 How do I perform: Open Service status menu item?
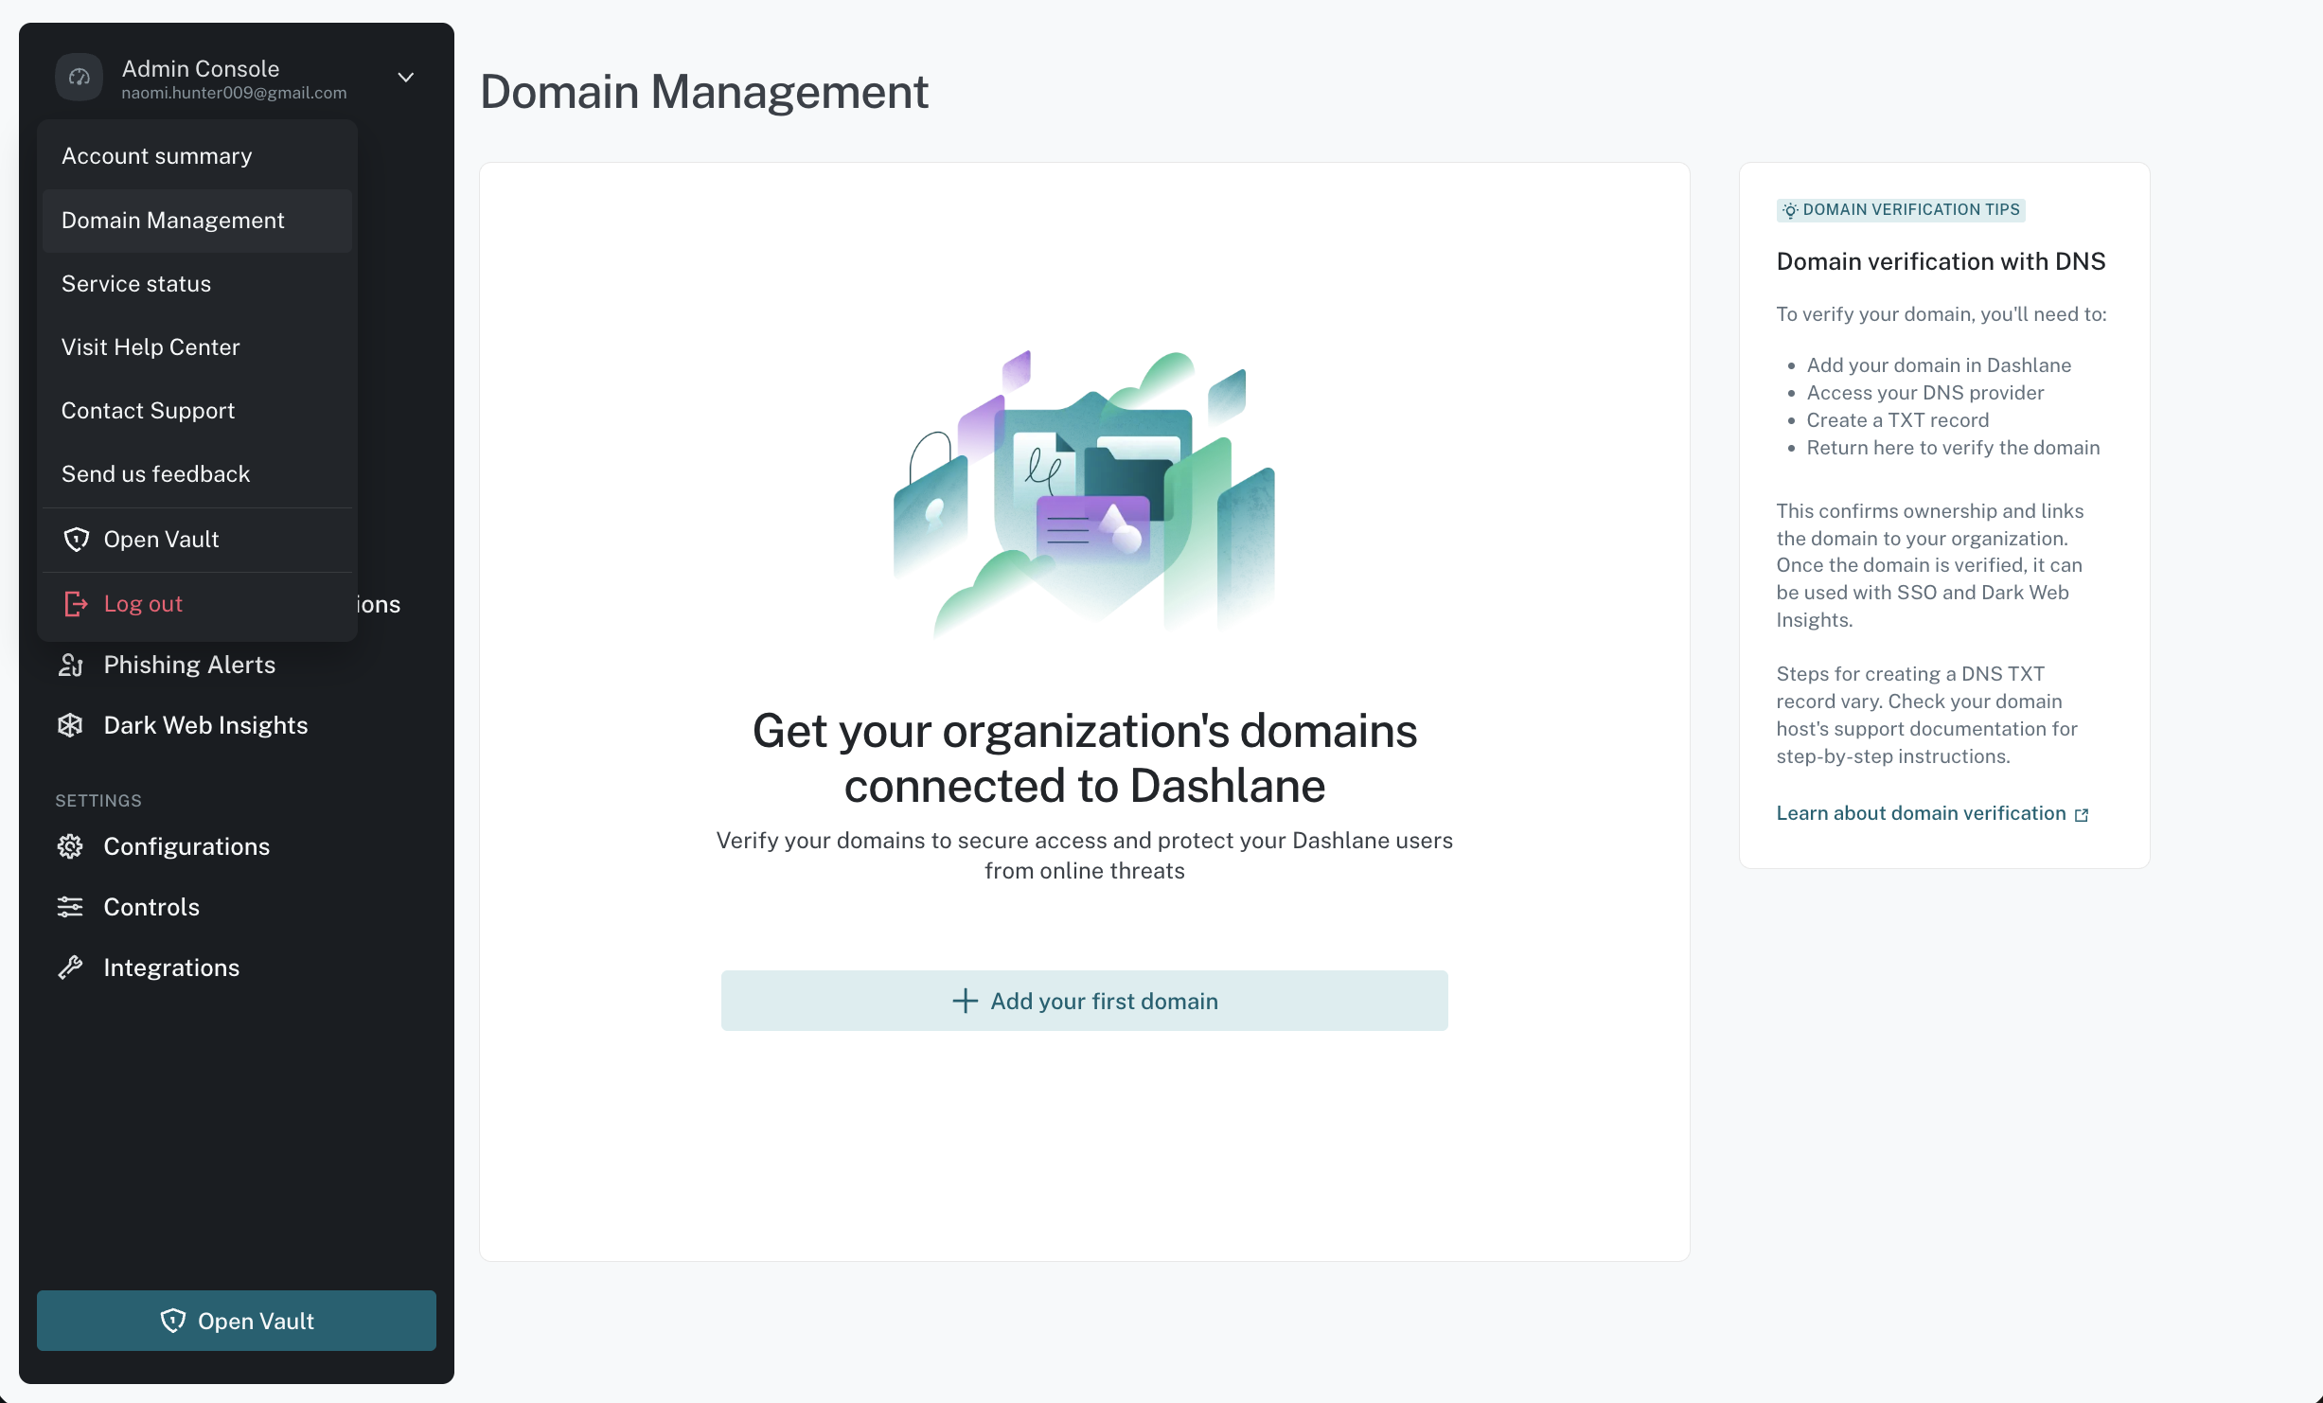coord(197,284)
